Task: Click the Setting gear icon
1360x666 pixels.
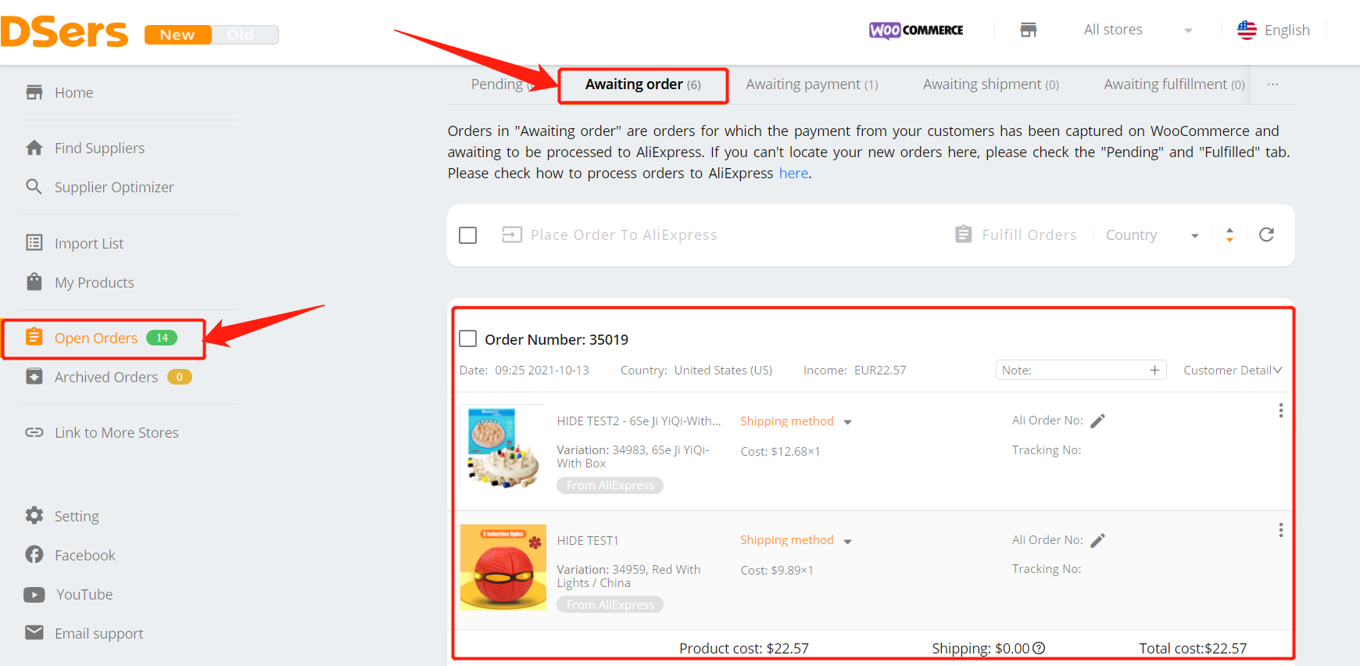Action: (34, 516)
